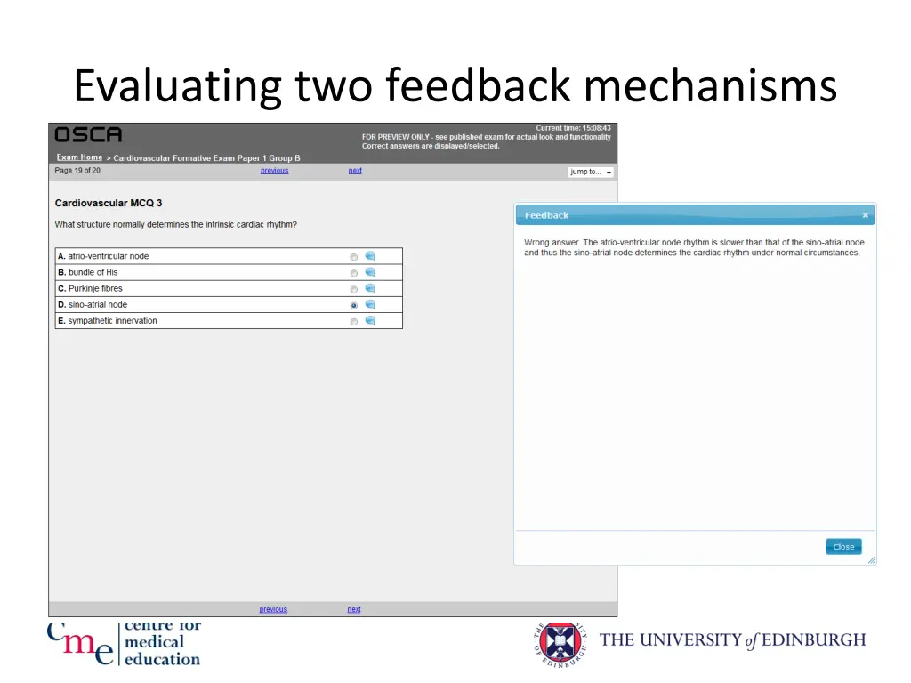Open feedback bubble for sino-atrial node
Image resolution: width=911 pixels, height=683 pixels.
[370, 304]
